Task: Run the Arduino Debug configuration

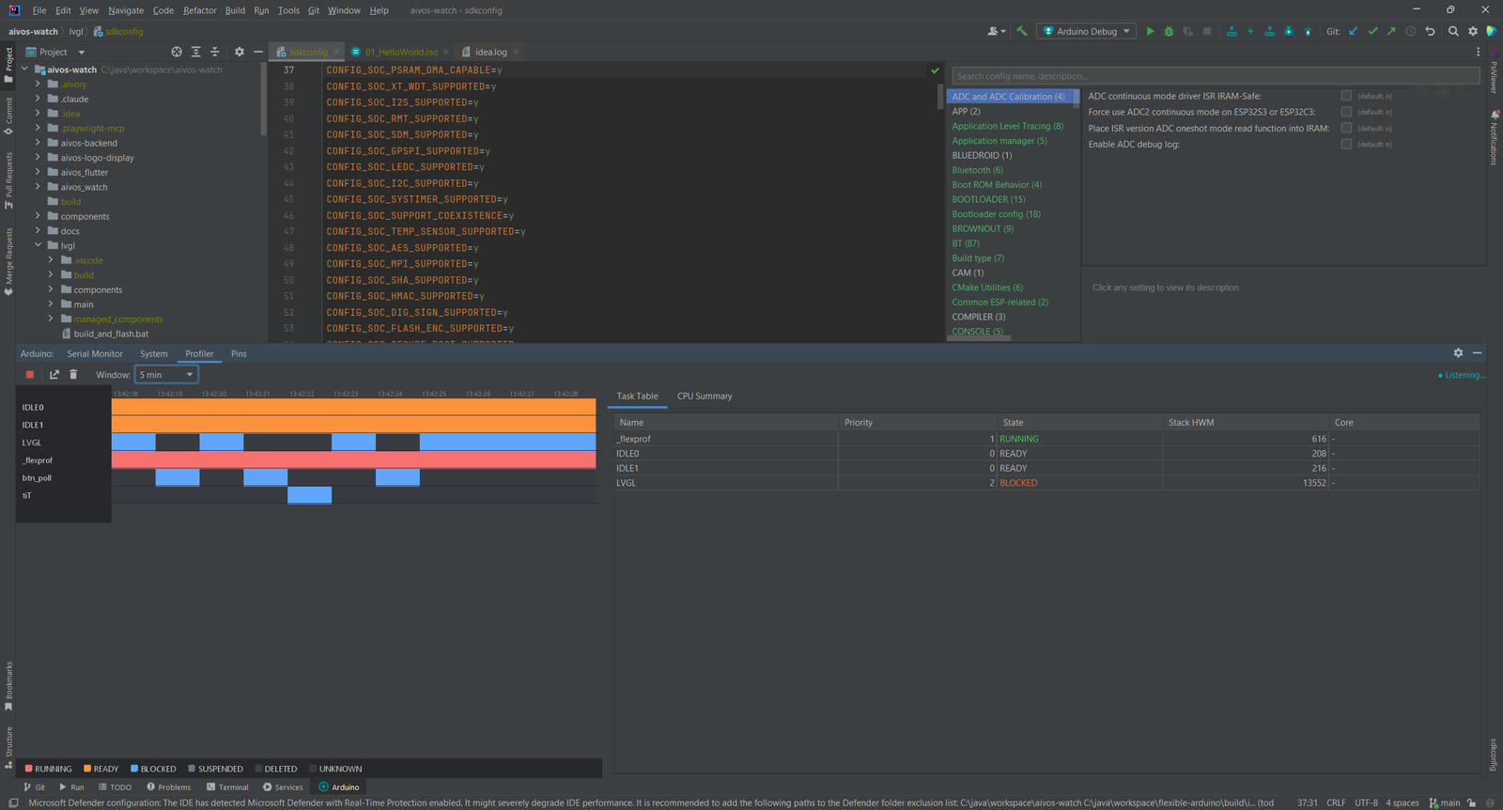Action: pos(1150,31)
